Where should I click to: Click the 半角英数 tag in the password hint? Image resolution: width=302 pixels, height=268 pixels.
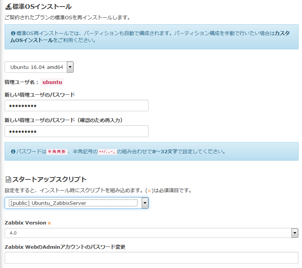[57, 152]
